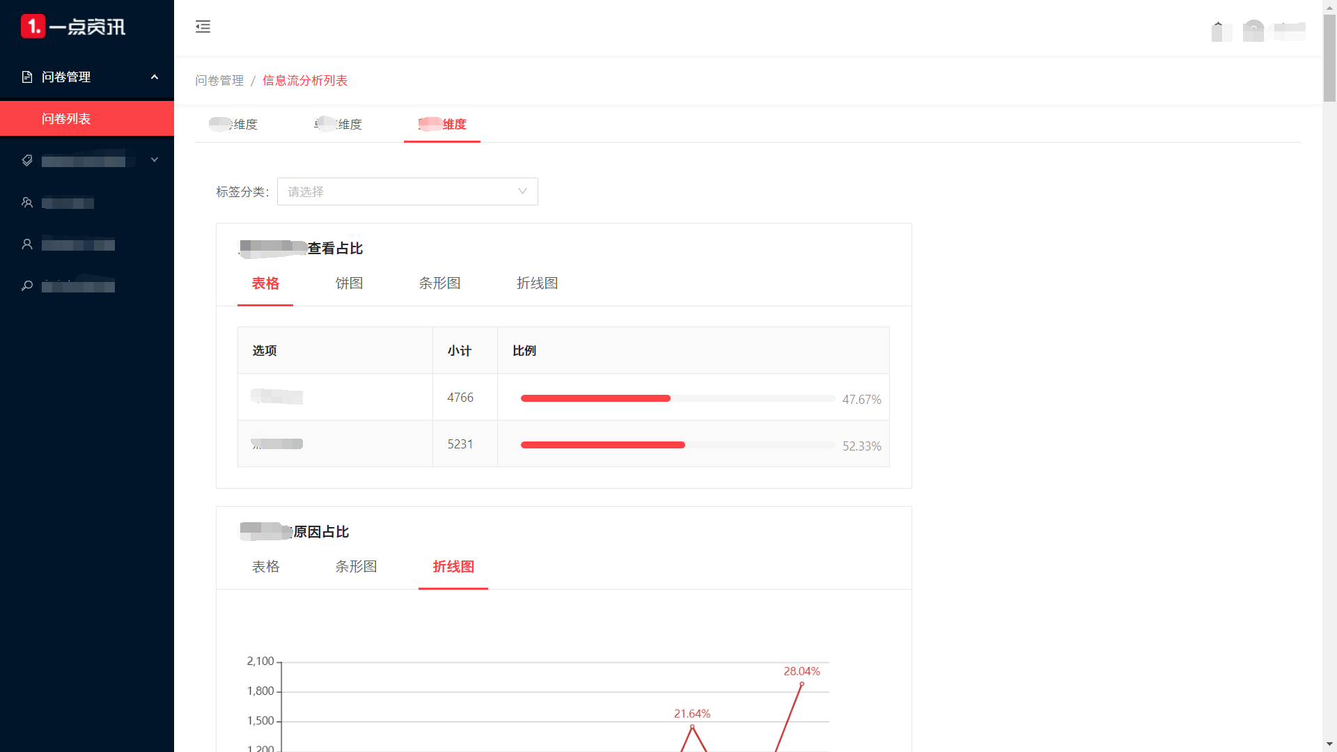The height and width of the screenshot is (752, 1337).
Task: Select 表格 tab in 查看占比 card
Action: 265,283
